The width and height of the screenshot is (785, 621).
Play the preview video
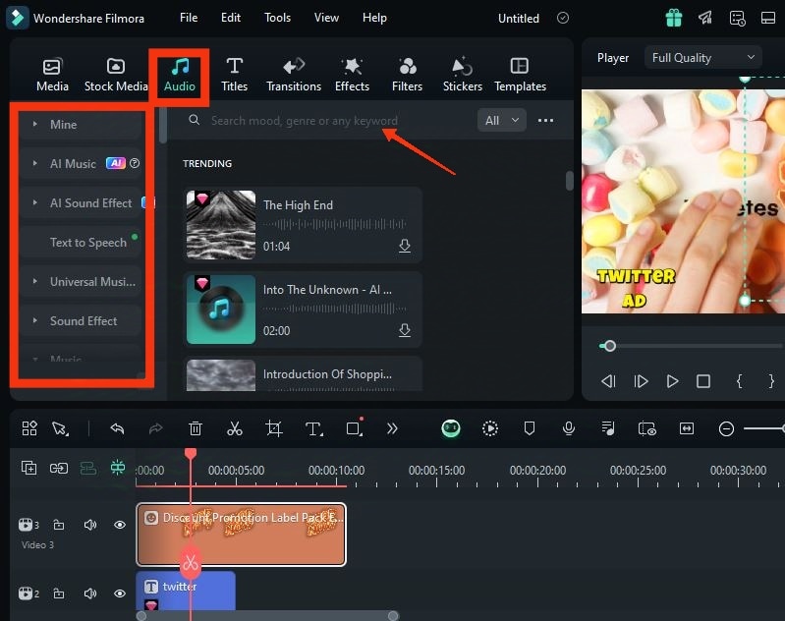[672, 381]
